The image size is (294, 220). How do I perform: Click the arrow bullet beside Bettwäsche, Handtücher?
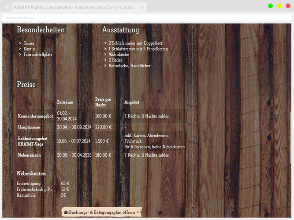[105, 66]
